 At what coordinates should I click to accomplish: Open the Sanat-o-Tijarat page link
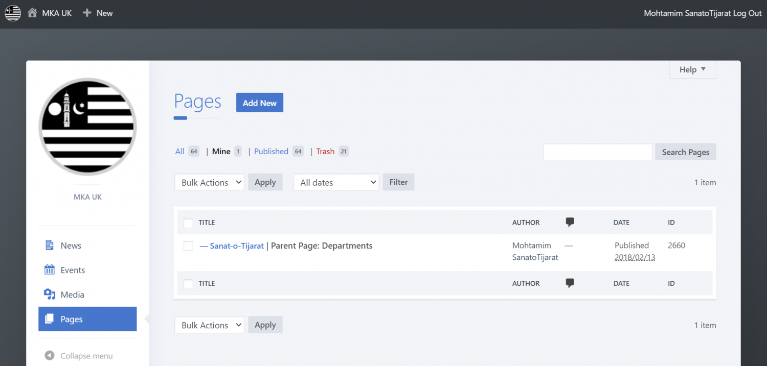236,246
